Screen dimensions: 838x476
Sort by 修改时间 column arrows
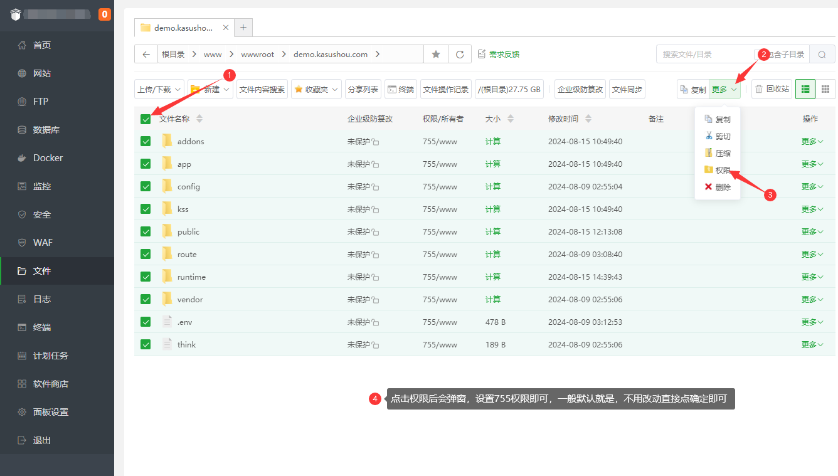point(588,119)
